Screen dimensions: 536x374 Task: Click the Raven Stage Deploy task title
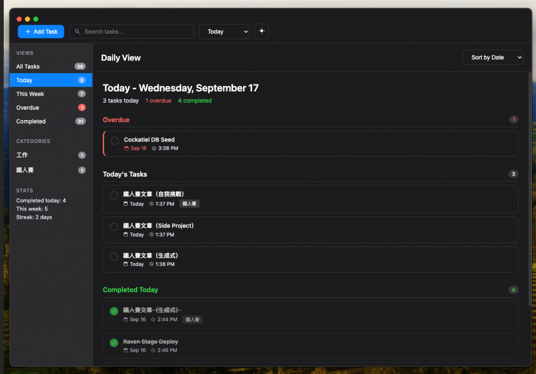150,342
